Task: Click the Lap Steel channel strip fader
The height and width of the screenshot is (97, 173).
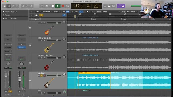Action: [6, 75]
